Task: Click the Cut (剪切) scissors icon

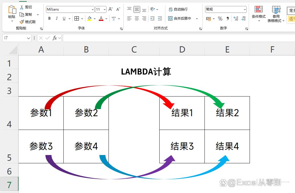Action: pyautogui.click(x=22, y=7)
